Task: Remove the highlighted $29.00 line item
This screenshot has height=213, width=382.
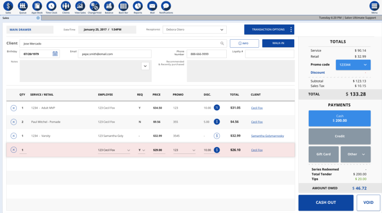Action: (14, 150)
